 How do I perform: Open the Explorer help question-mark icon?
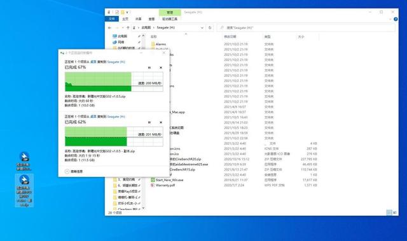pos(396,19)
